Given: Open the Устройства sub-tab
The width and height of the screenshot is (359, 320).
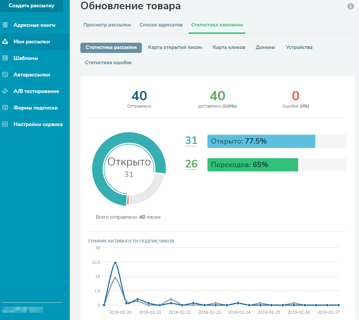Looking at the screenshot, I should coord(299,47).
